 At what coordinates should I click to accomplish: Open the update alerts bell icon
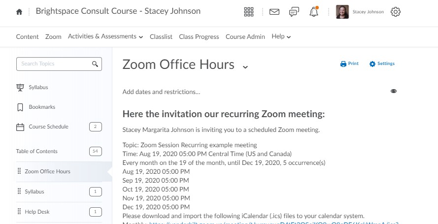point(314,12)
